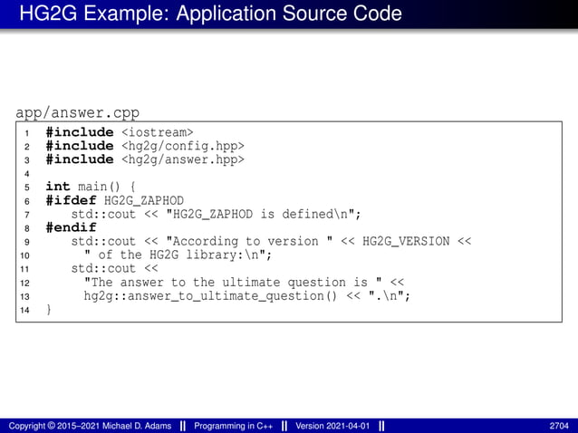Click the line "#include <hg2g/answer.hpp>"
The width and height of the screenshot is (578, 433).
pos(145,159)
